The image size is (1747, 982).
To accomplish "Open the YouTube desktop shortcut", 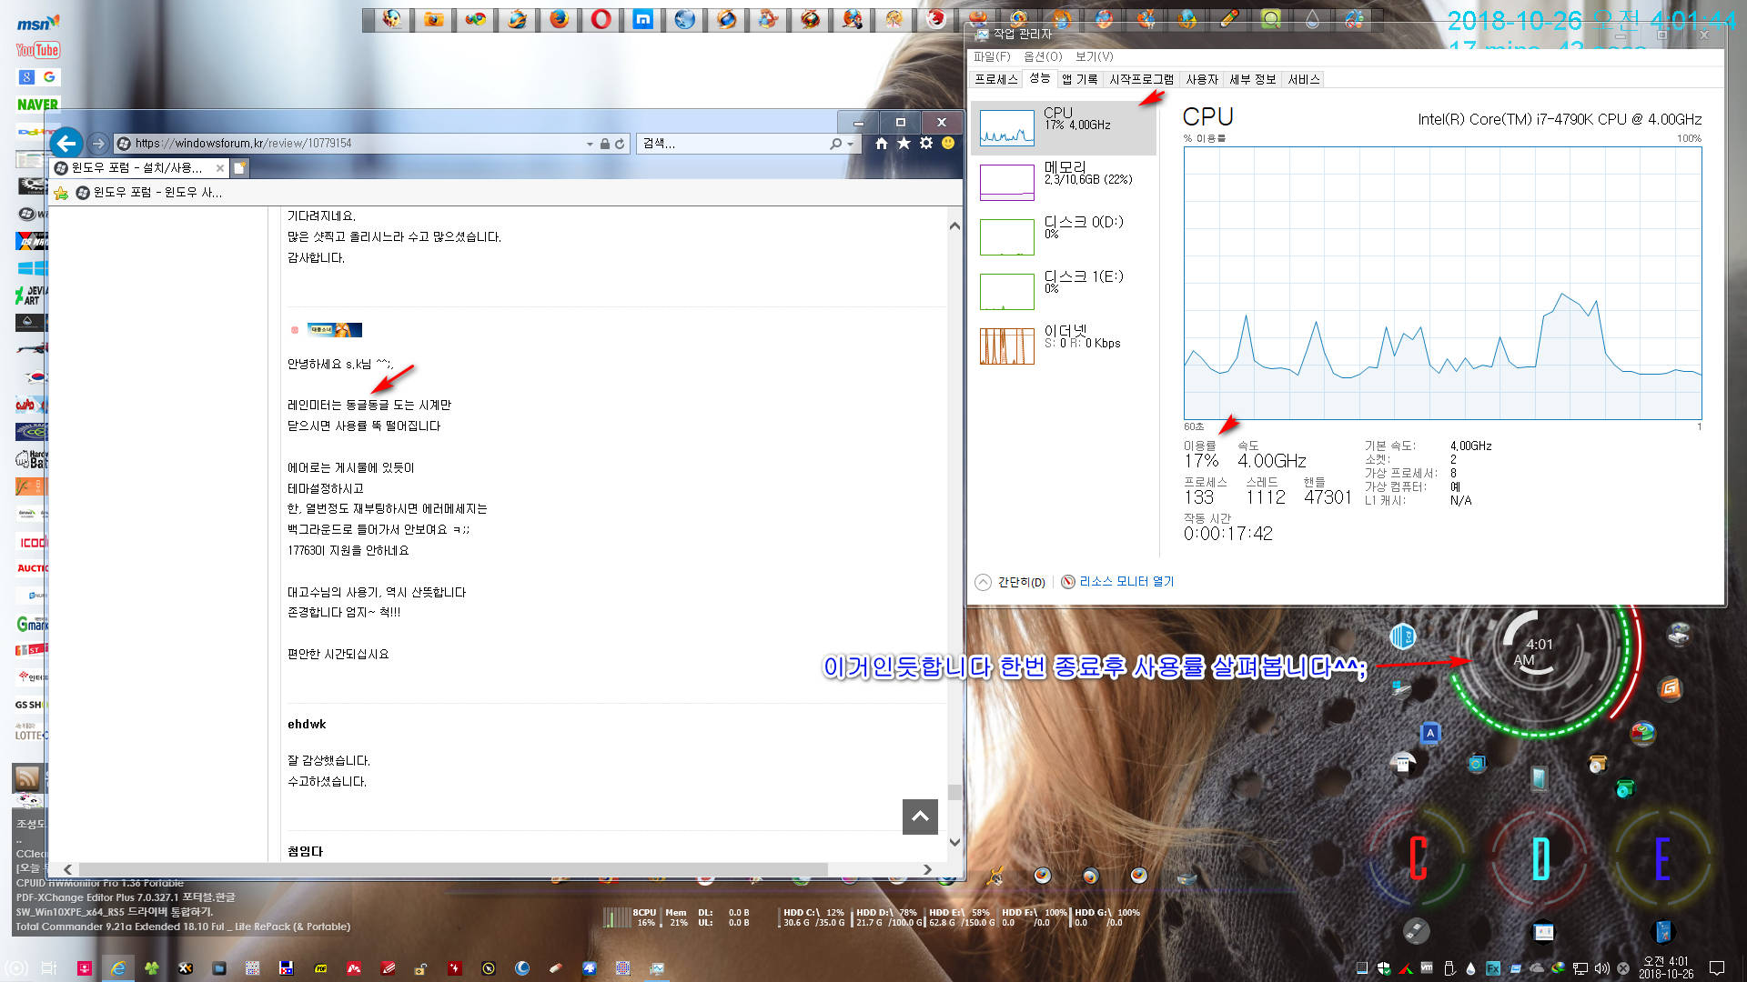I will click(38, 50).
